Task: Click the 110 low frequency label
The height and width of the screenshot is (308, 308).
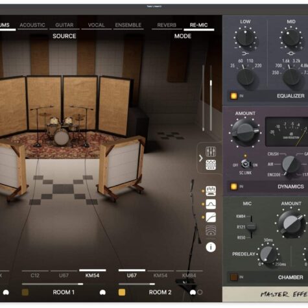Action: [x=250, y=61]
